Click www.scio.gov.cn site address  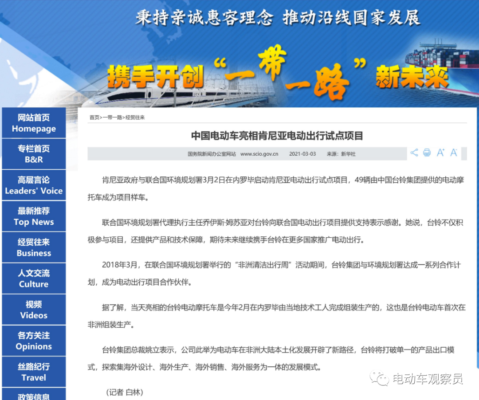259,154
